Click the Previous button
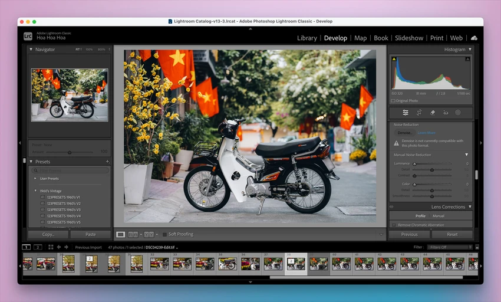Image resolution: width=501 pixels, height=302 pixels. tap(409, 235)
